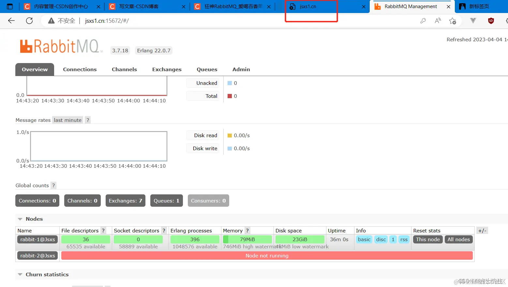Viewport: 508px width, 287px height.
Task: Reset stats for This node
Action: coord(428,240)
